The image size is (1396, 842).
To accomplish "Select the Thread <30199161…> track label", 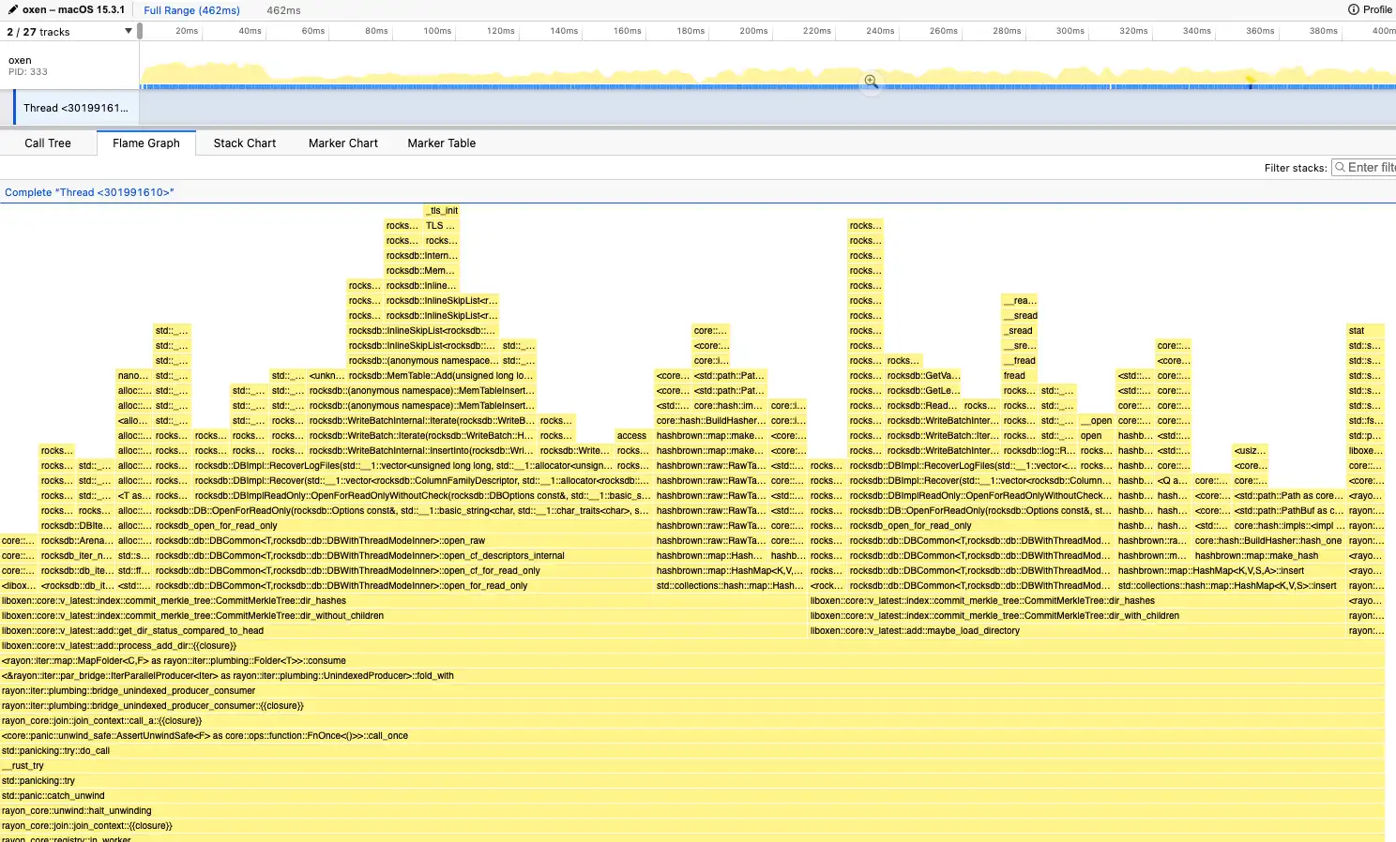I will click(75, 108).
